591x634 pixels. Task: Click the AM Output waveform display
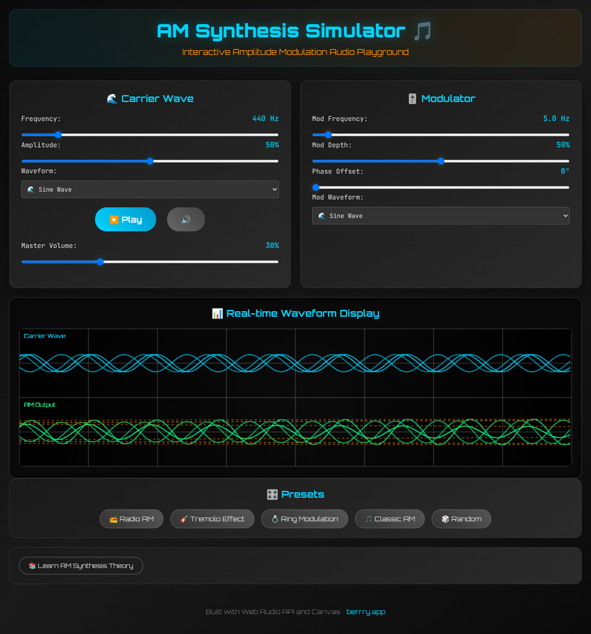(295, 432)
